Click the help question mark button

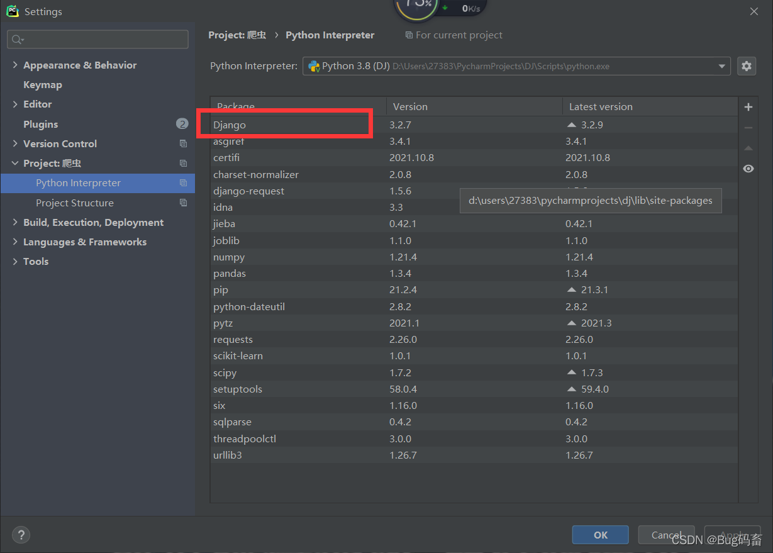(x=21, y=535)
